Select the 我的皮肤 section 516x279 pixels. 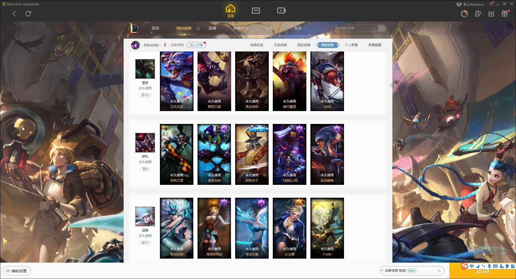(x=328, y=45)
